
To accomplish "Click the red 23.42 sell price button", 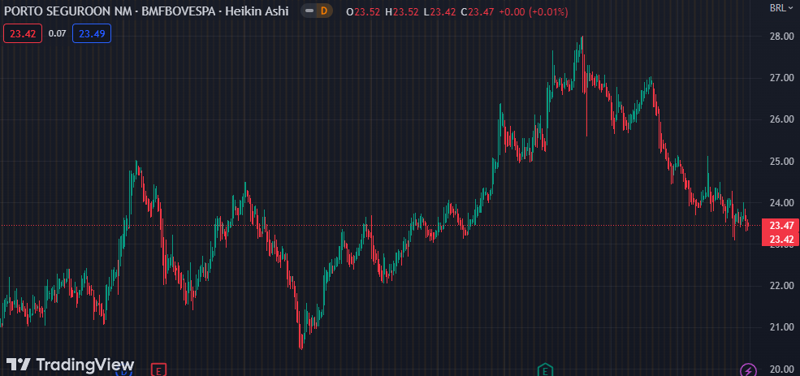I will point(23,33).
